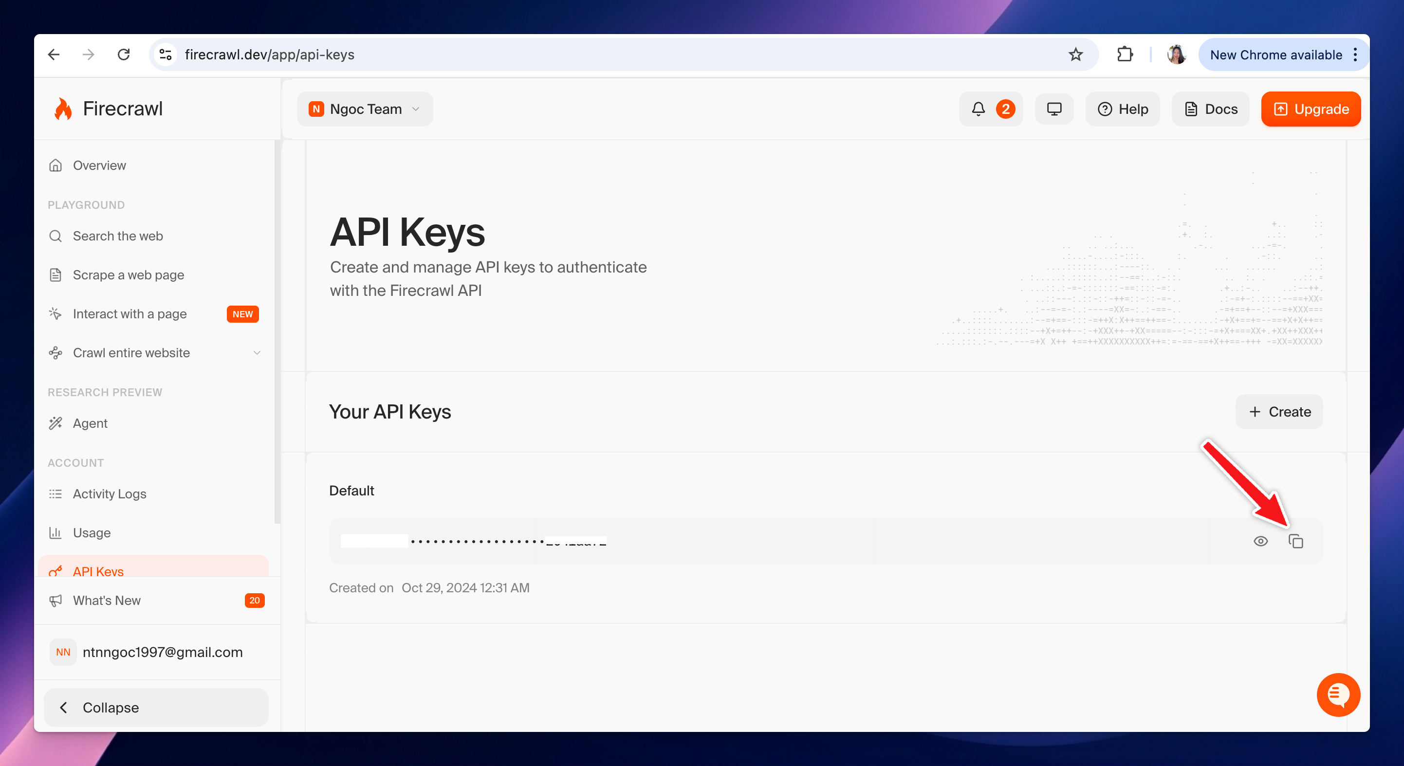Open the Chrome profile avatar
Viewport: 1404px width, 766px height.
coord(1176,55)
